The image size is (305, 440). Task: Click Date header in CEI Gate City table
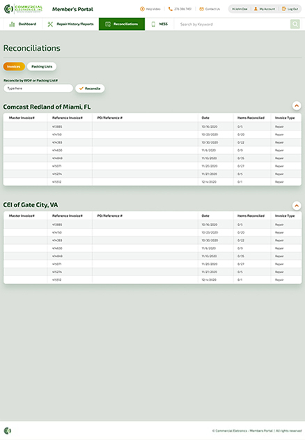click(205, 215)
